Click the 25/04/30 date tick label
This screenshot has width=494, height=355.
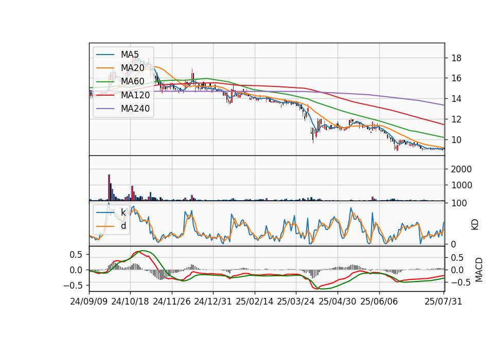point(338,301)
